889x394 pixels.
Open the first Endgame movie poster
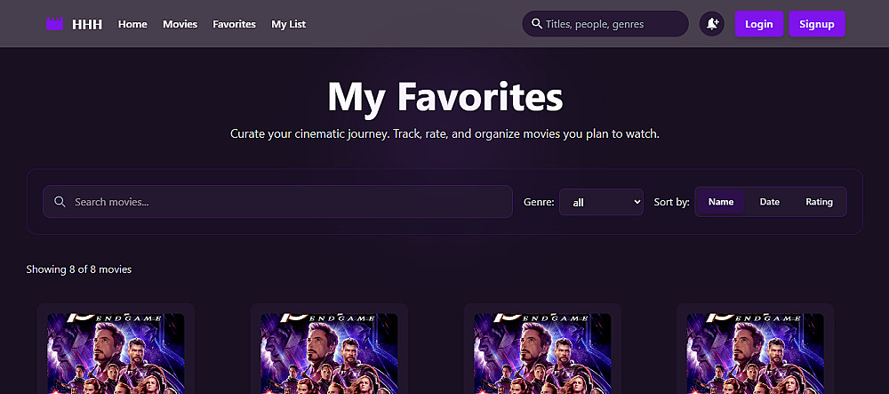[x=116, y=353]
